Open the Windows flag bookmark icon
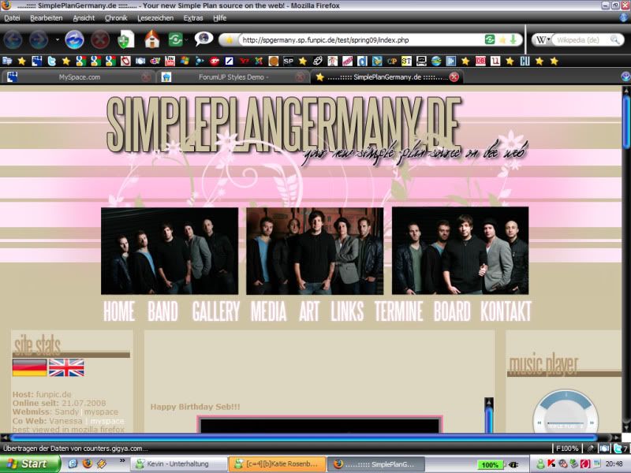 tap(185, 61)
